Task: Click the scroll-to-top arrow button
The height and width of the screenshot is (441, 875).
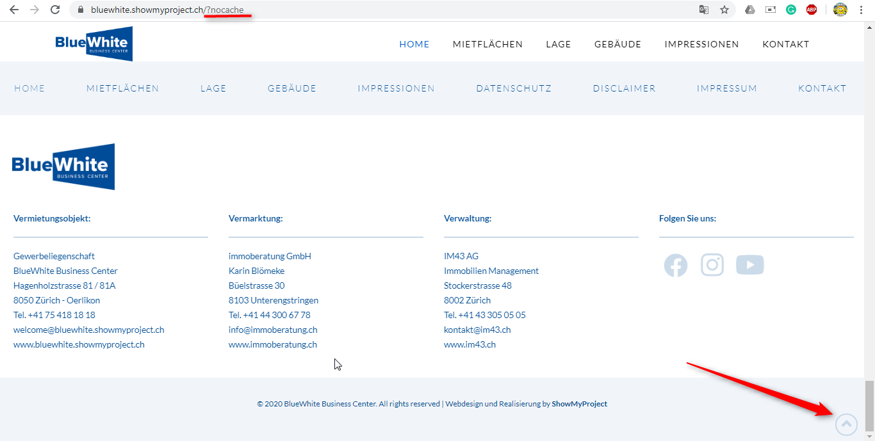Action: point(846,424)
